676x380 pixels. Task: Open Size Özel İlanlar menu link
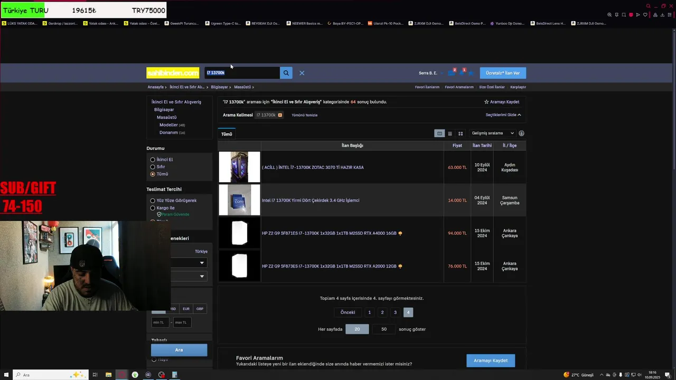pos(492,87)
